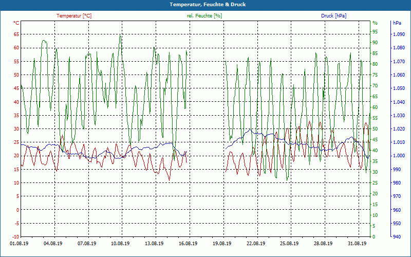Click the date label '31.08.19'
Screen dimensions: 411x257
(x=357, y=243)
